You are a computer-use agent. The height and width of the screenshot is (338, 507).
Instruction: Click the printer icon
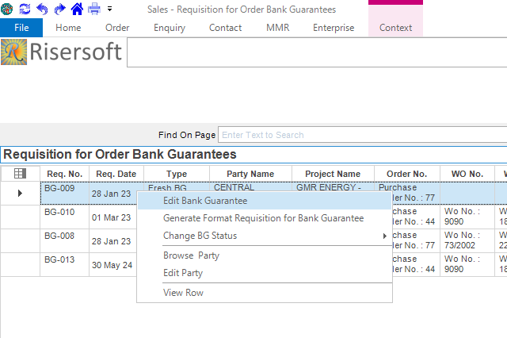pos(94,9)
